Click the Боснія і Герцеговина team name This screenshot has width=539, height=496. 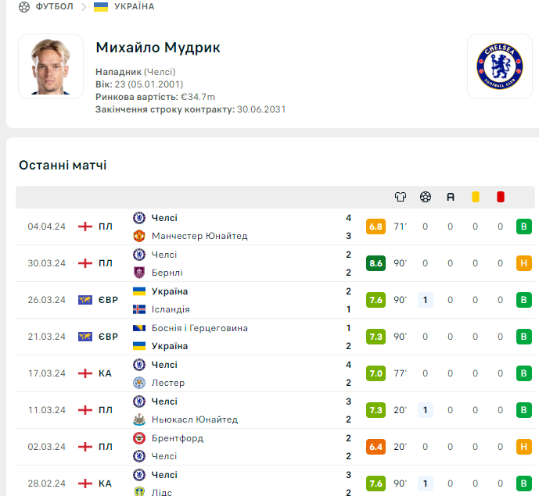199,328
